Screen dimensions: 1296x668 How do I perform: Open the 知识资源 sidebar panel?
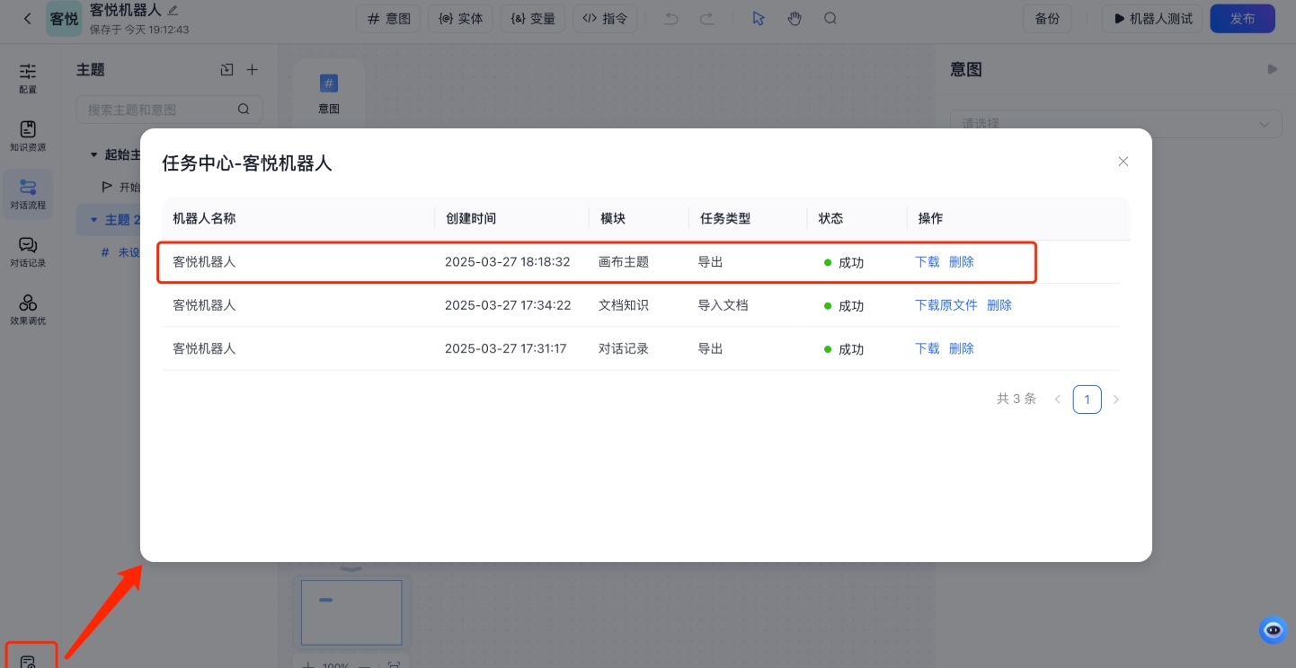coord(28,136)
